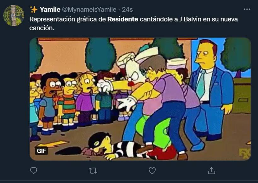Click the bold word Residente

pos(123,19)
